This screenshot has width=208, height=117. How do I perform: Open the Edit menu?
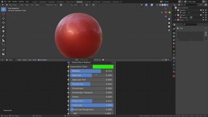9,2
